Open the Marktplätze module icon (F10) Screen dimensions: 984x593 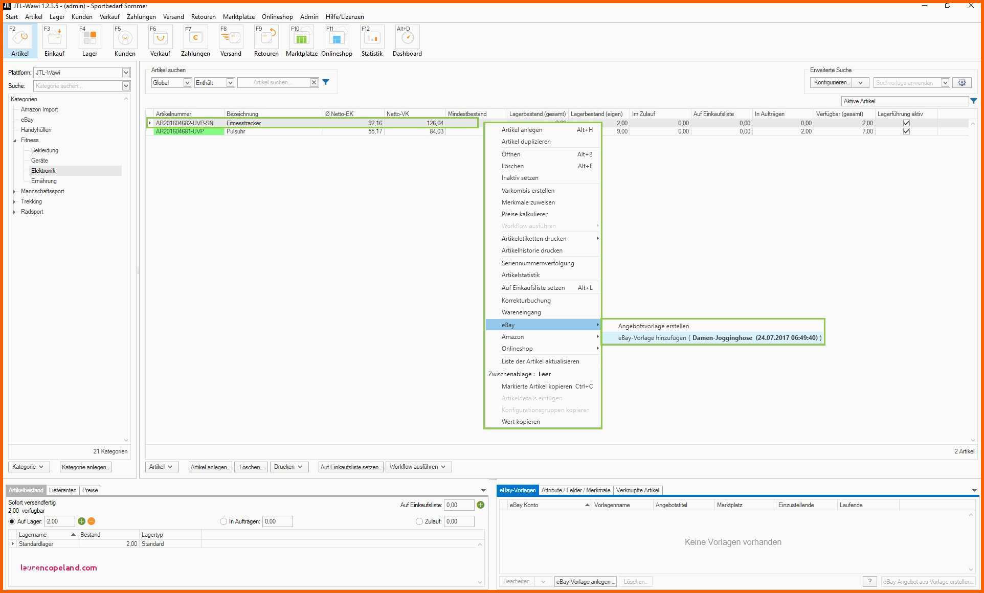(302, 41)
